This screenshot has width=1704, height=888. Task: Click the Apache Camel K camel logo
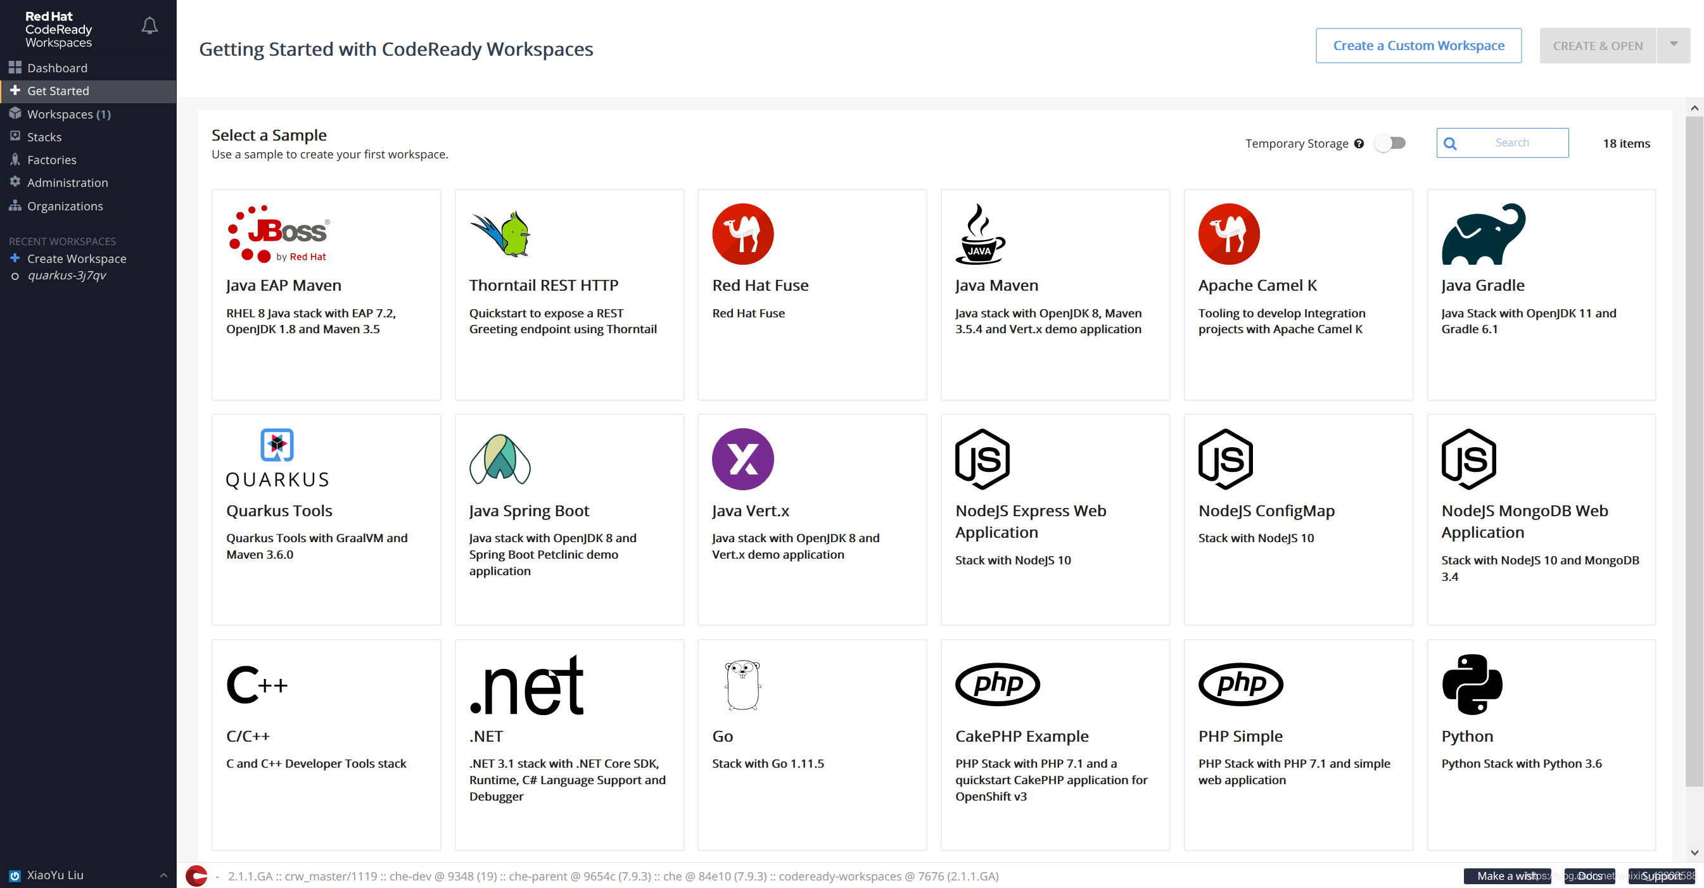(1229, 234)
